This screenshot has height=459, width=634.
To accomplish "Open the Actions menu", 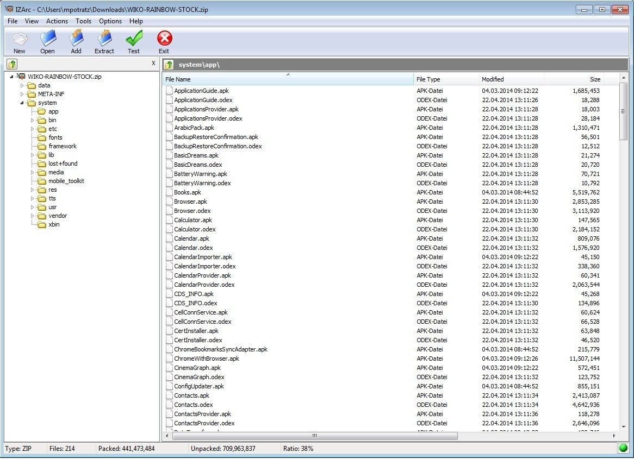I will click(x=57, y=21).
